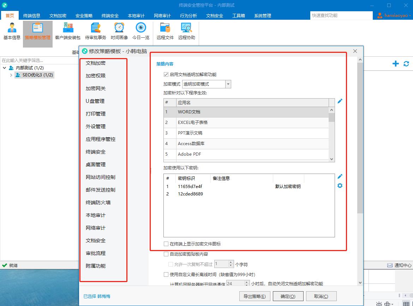Open the 文档加密 menu tab

[x=58, y=15]
